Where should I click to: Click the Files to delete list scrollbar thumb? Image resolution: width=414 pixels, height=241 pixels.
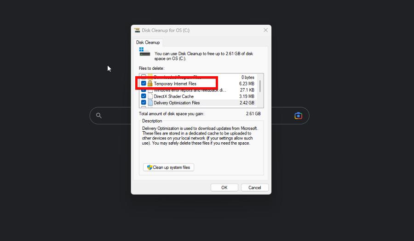click(260, 86)
